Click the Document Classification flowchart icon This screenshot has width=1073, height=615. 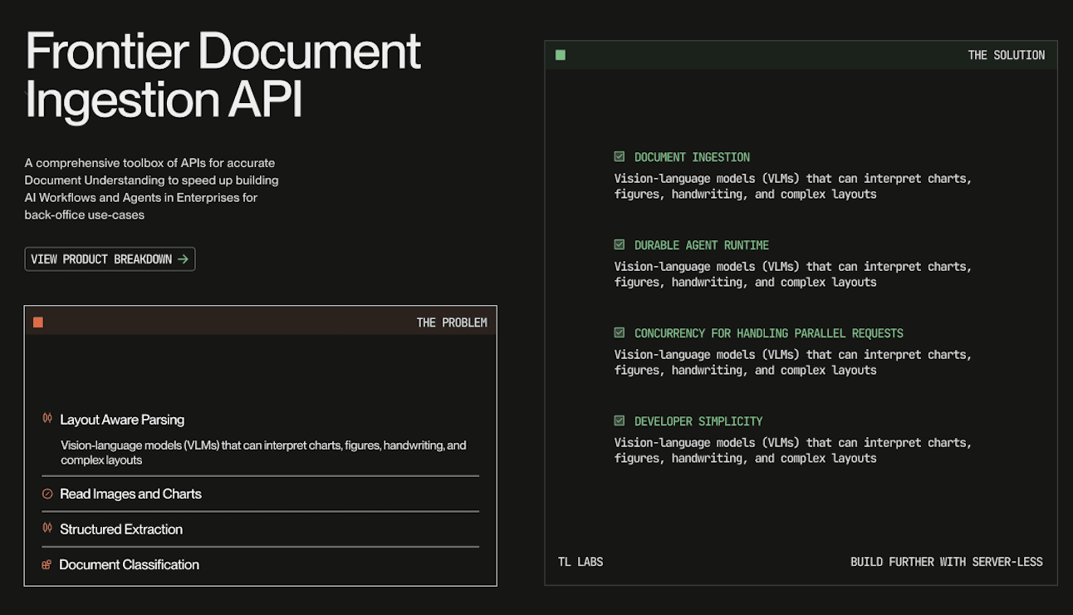pyautogui.click(x=46, y=564)
